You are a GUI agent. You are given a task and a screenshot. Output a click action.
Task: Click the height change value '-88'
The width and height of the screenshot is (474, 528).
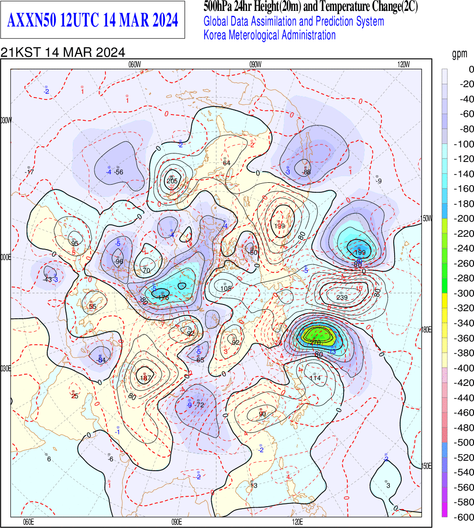pos(306,172)
